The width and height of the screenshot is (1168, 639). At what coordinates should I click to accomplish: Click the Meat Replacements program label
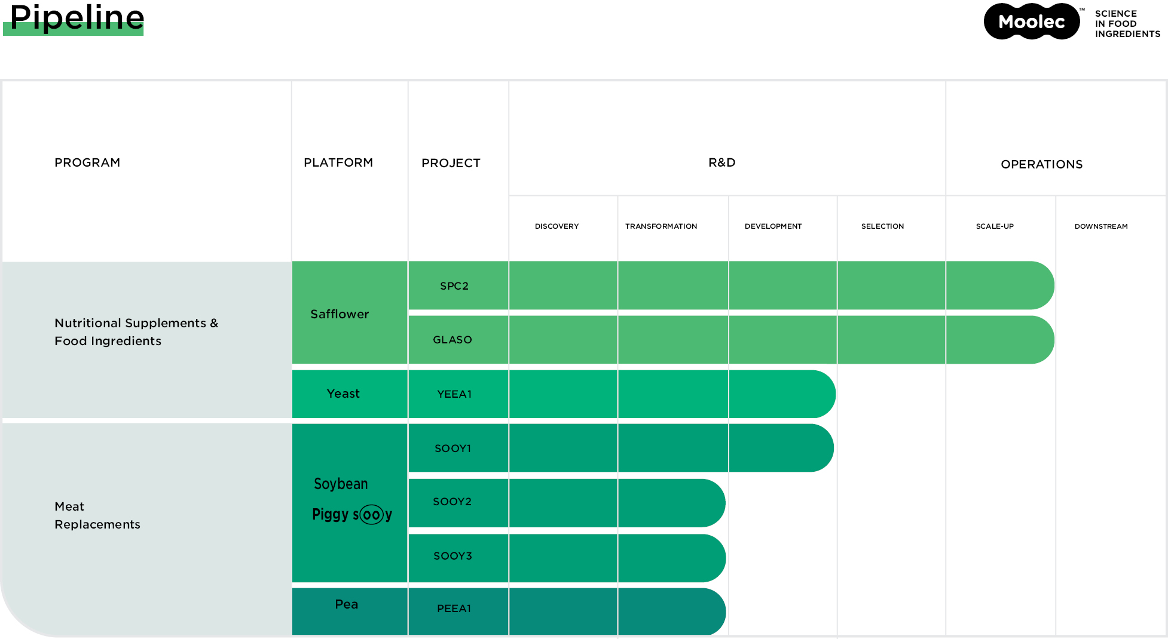click(x=97, y=515)
